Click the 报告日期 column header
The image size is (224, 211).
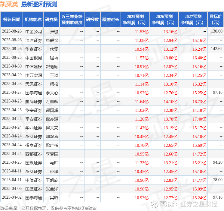click(x=11, y=20)
